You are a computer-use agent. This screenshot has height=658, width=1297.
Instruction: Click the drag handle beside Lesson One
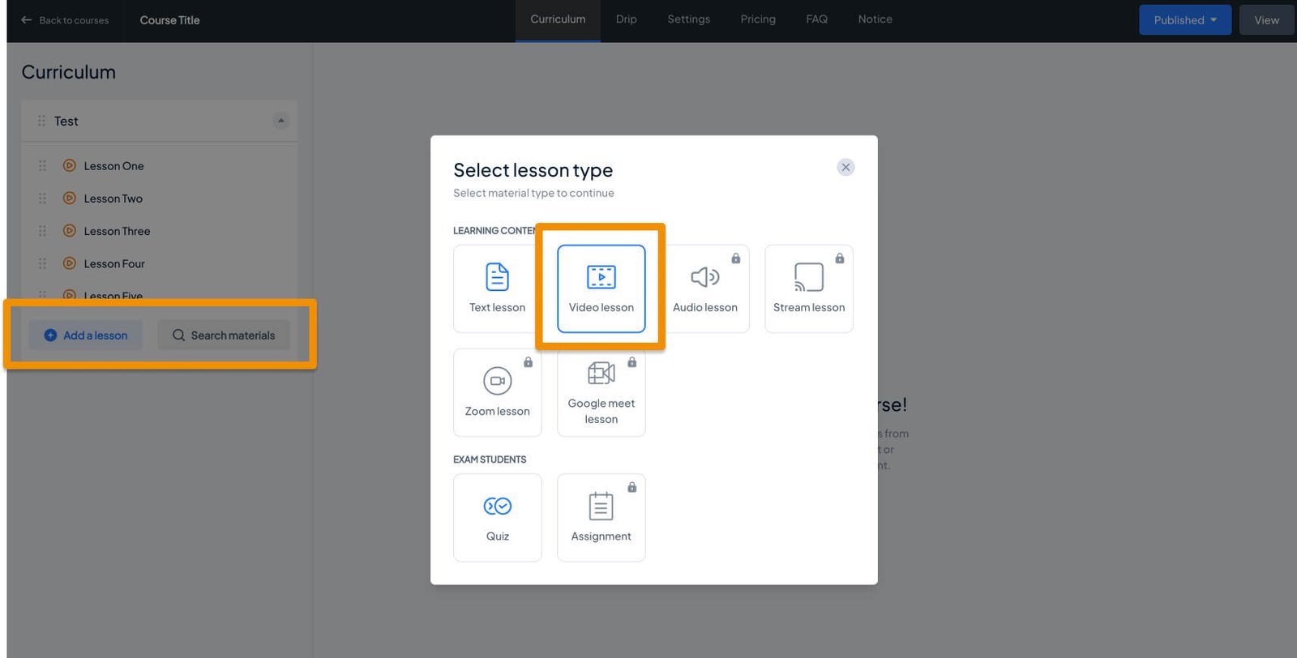click(x=43, y=165)
